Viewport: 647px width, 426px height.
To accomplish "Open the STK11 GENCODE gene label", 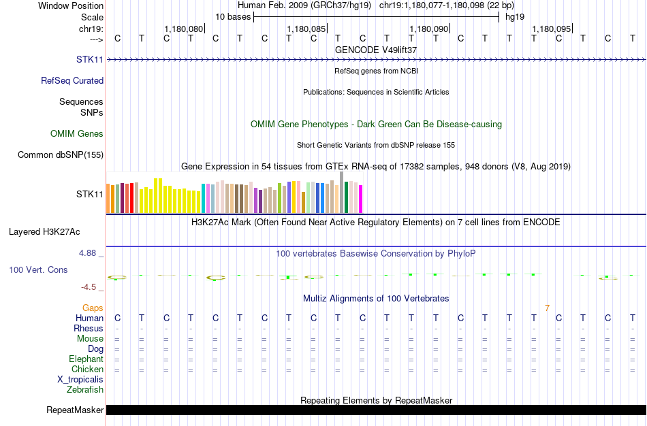I will tap(89, 59).
